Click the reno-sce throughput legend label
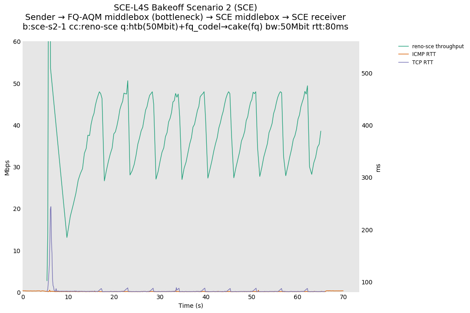This screenshot has width=470, height=313. (438, 46)
